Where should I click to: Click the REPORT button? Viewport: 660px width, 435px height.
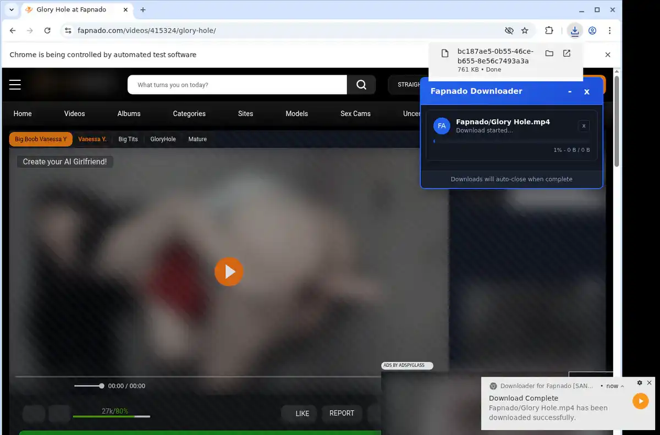pos(342,413)
